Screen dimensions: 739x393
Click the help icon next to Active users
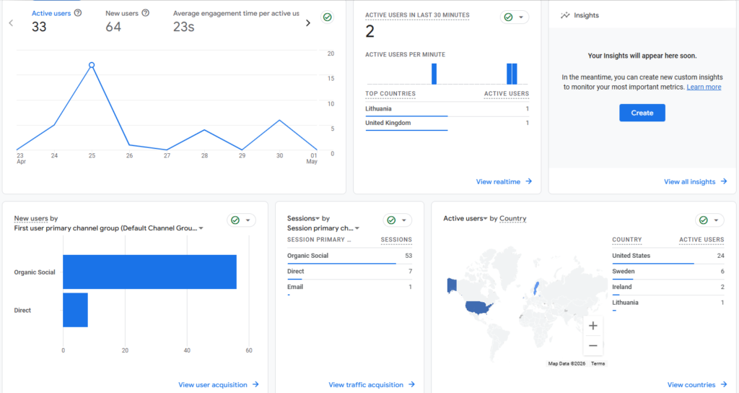pos(78,13)
